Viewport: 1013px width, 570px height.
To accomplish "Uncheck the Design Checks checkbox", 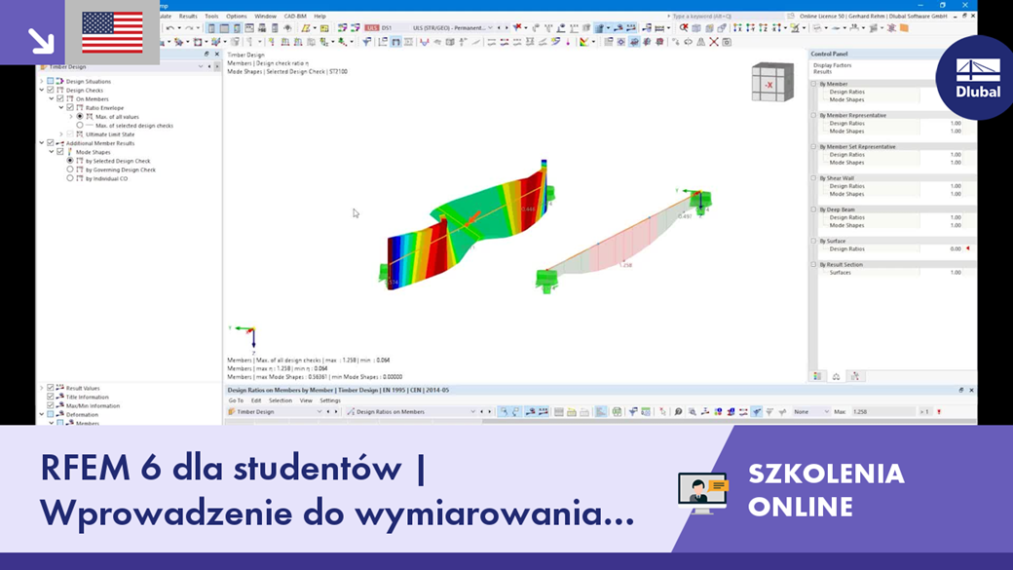I will [x=50, y=91].
